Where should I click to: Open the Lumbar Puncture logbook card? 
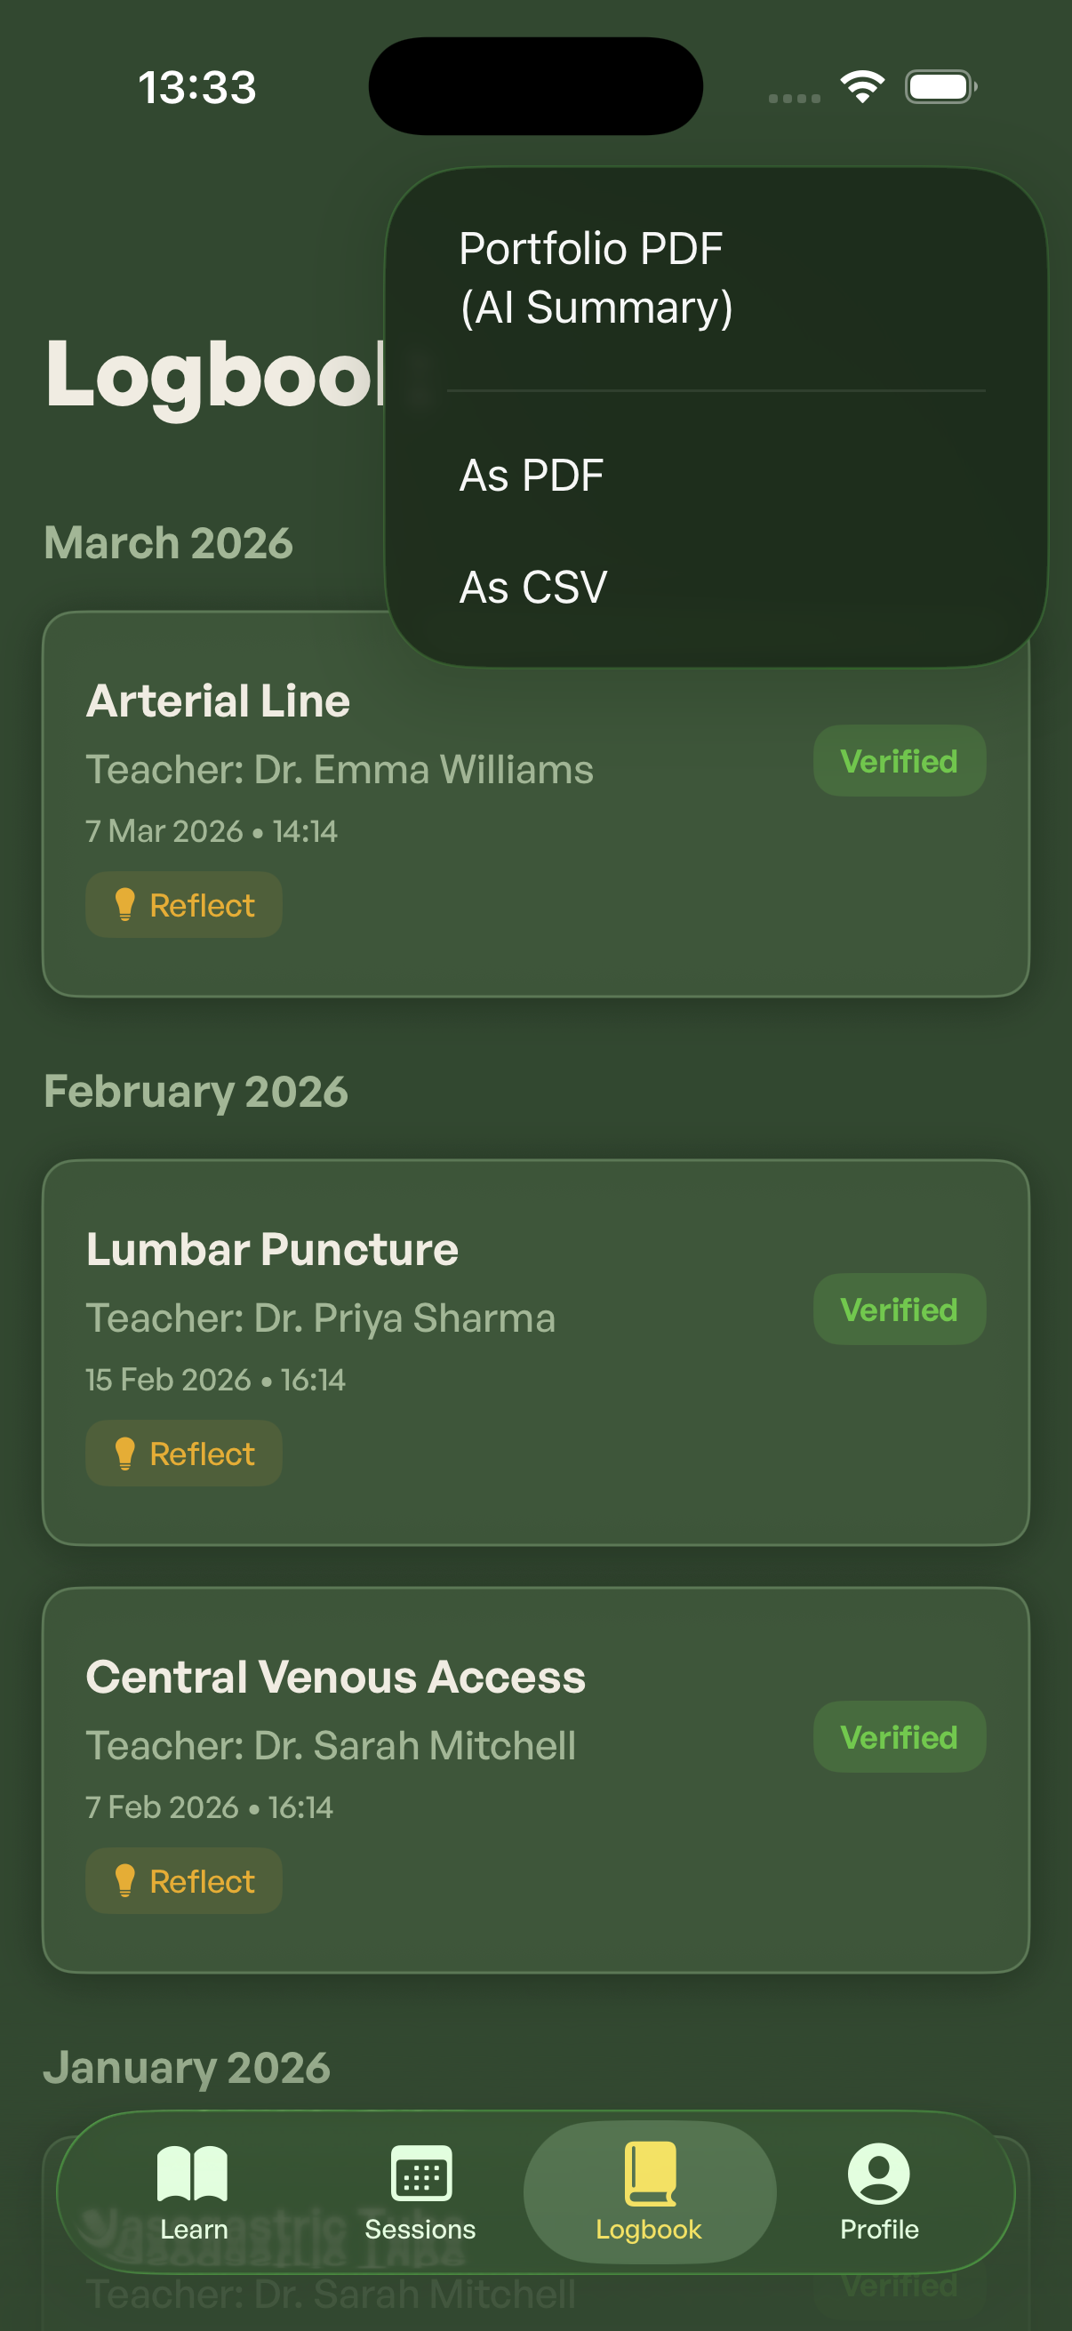(535, 1353)
